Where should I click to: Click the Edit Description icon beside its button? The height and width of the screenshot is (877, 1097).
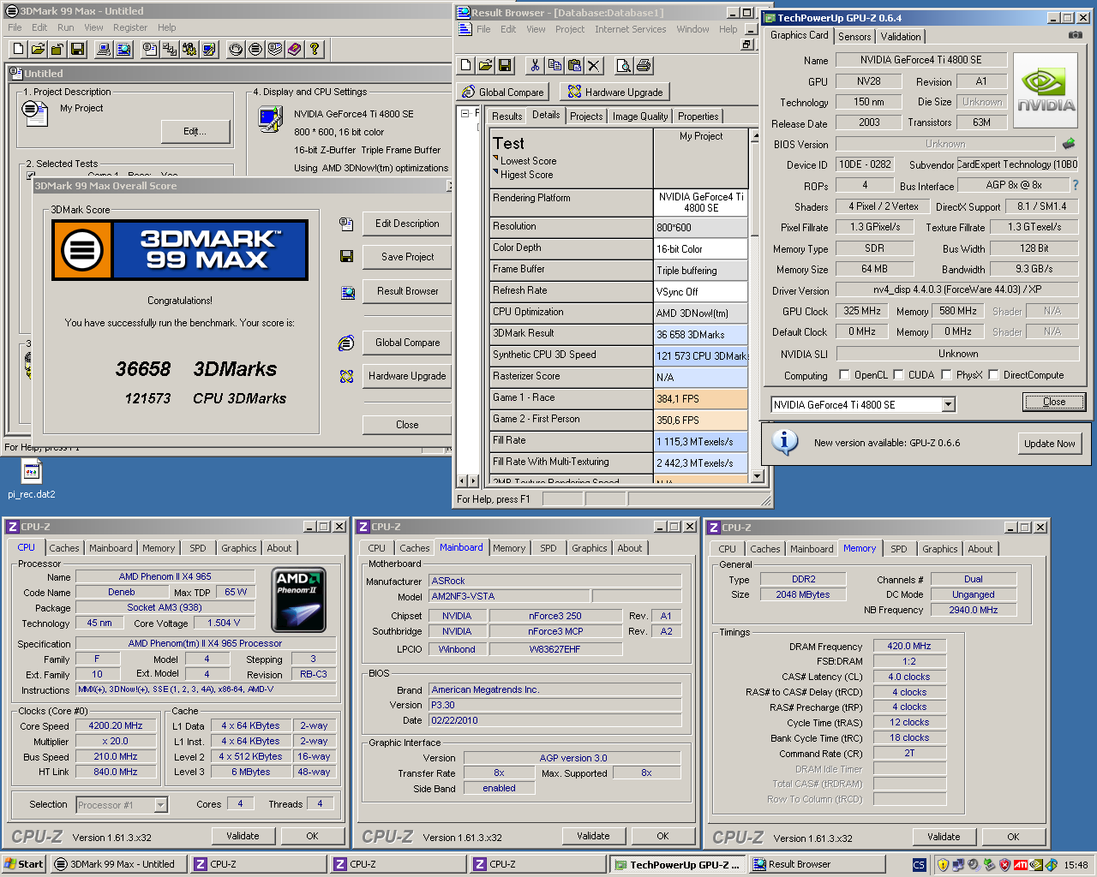tap(346, 224)
